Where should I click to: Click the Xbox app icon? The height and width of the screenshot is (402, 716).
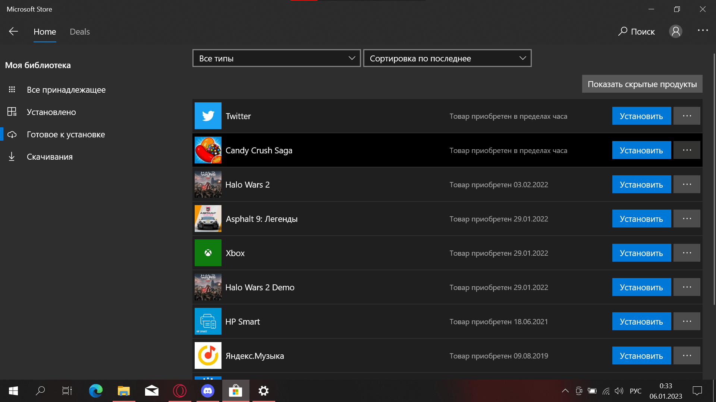[x=208, y=253]
